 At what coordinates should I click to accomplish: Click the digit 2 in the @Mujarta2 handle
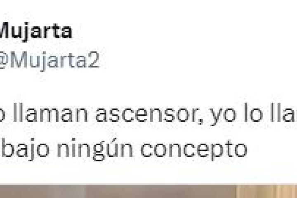point(94,59)
